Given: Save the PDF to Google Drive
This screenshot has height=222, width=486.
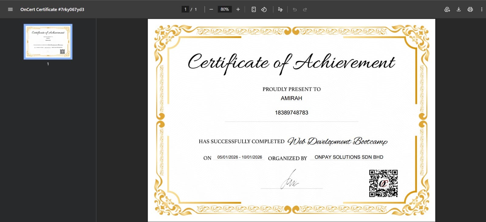Looking at the screenshot, I should pyautogui.click(x=447, y=9).
